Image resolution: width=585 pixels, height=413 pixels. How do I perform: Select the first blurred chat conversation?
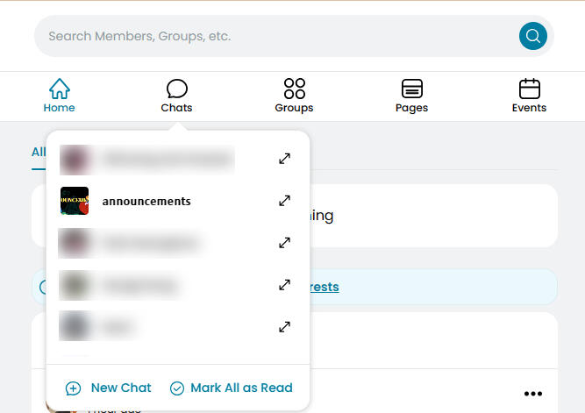pos(167,159)
